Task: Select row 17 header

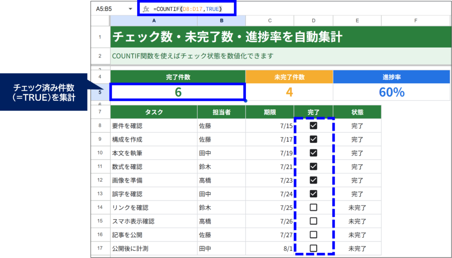Action: pyautogui.click(x=100, y=248)
